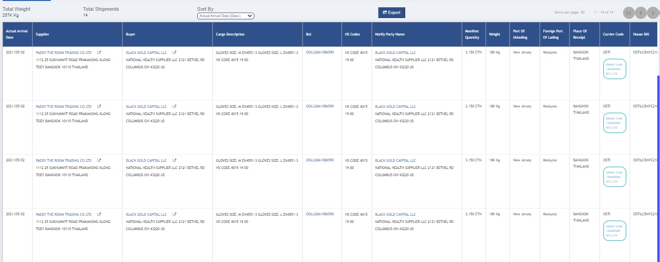The height and width of the screenshot is (262, 660).
Task: Go to the first page of results
Action: [x=629, y=13]
